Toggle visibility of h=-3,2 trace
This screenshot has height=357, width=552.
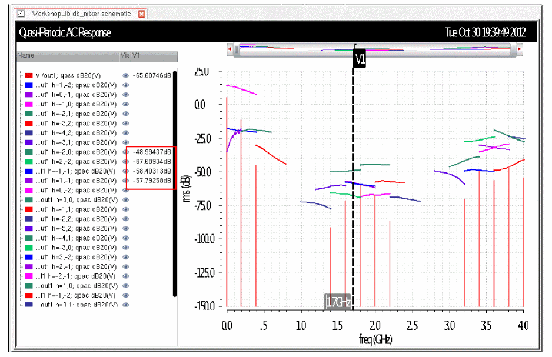point(126,124)
